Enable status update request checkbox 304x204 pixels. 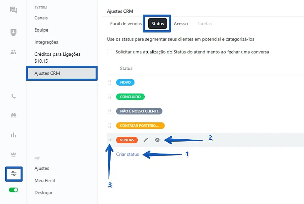click(x=110, y=52)
